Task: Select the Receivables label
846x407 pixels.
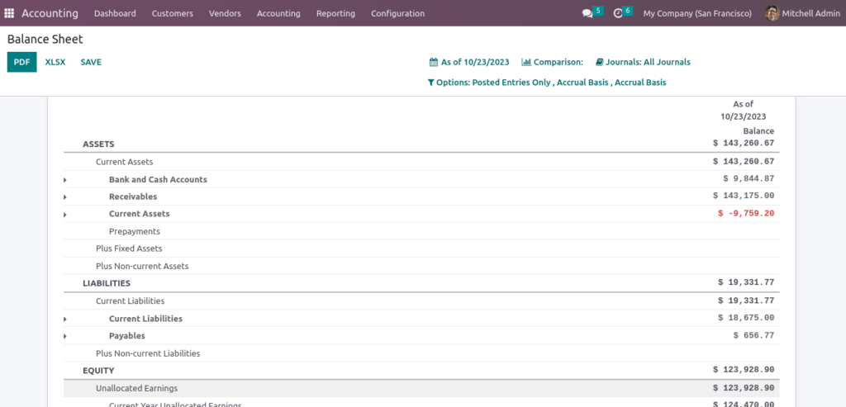Action: 133,196
